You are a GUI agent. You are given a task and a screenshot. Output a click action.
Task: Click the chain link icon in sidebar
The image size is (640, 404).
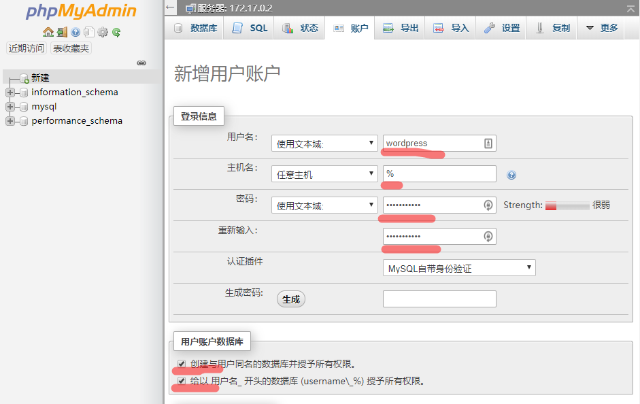[x=141, y=63]
